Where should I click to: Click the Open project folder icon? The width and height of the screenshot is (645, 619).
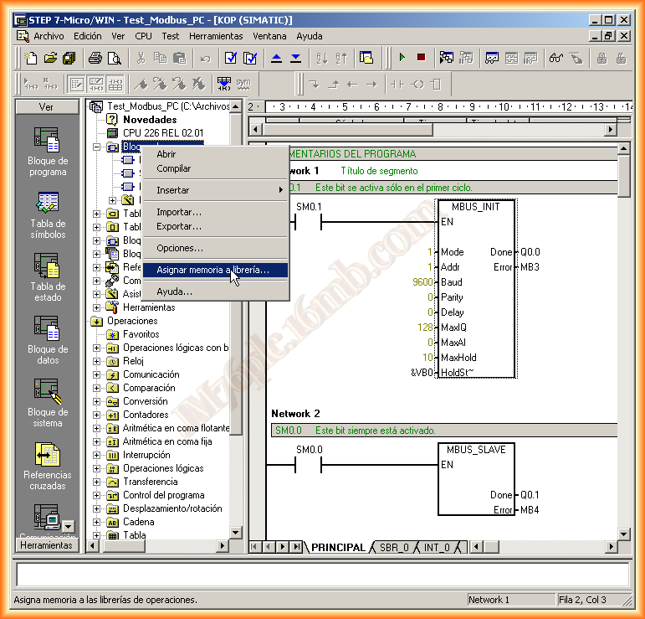point(50,58)
